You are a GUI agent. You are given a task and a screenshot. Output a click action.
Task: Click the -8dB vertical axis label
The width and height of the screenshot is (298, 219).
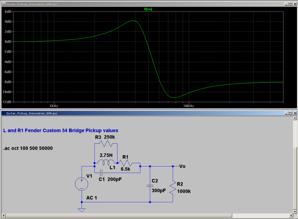8,82
